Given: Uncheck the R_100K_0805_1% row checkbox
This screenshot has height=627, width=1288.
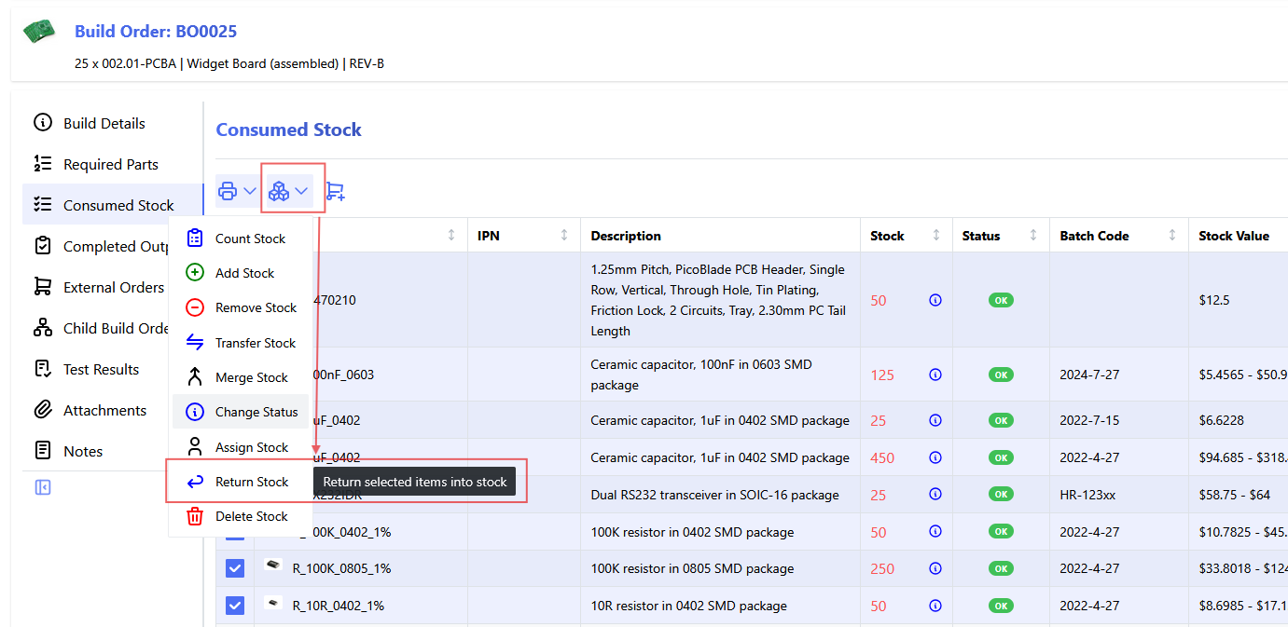Looking at the screenshot, I should tap(235, 568).
